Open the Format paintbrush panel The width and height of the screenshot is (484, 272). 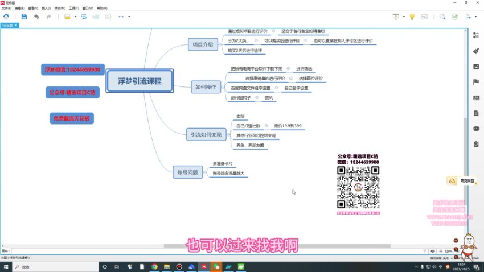pyautogui.click(x=476, y=51)
